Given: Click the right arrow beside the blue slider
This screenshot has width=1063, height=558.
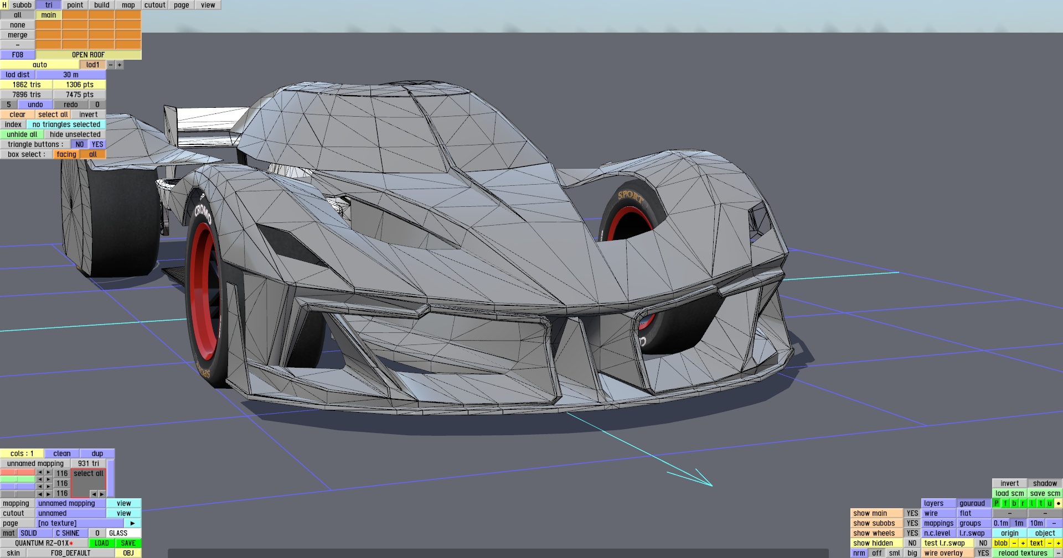Looking at the screenshot, I should (49, 487).
